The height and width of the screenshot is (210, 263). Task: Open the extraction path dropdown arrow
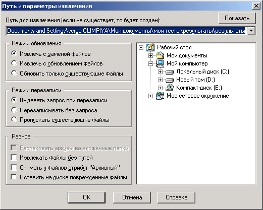[251, 31]
